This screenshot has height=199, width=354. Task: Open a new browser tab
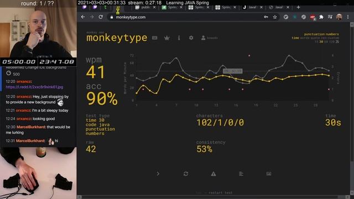[x=298, y=7]
